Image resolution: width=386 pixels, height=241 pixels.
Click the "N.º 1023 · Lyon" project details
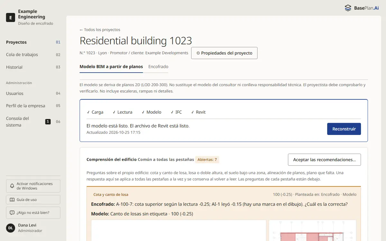pyautogui.click(x=93, y=53)
